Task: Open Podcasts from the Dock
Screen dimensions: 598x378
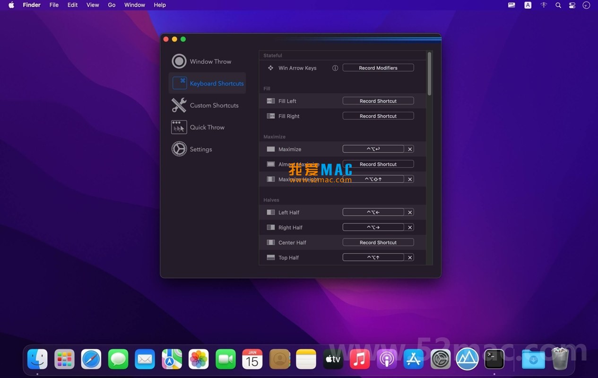Action: pos(387,359)
